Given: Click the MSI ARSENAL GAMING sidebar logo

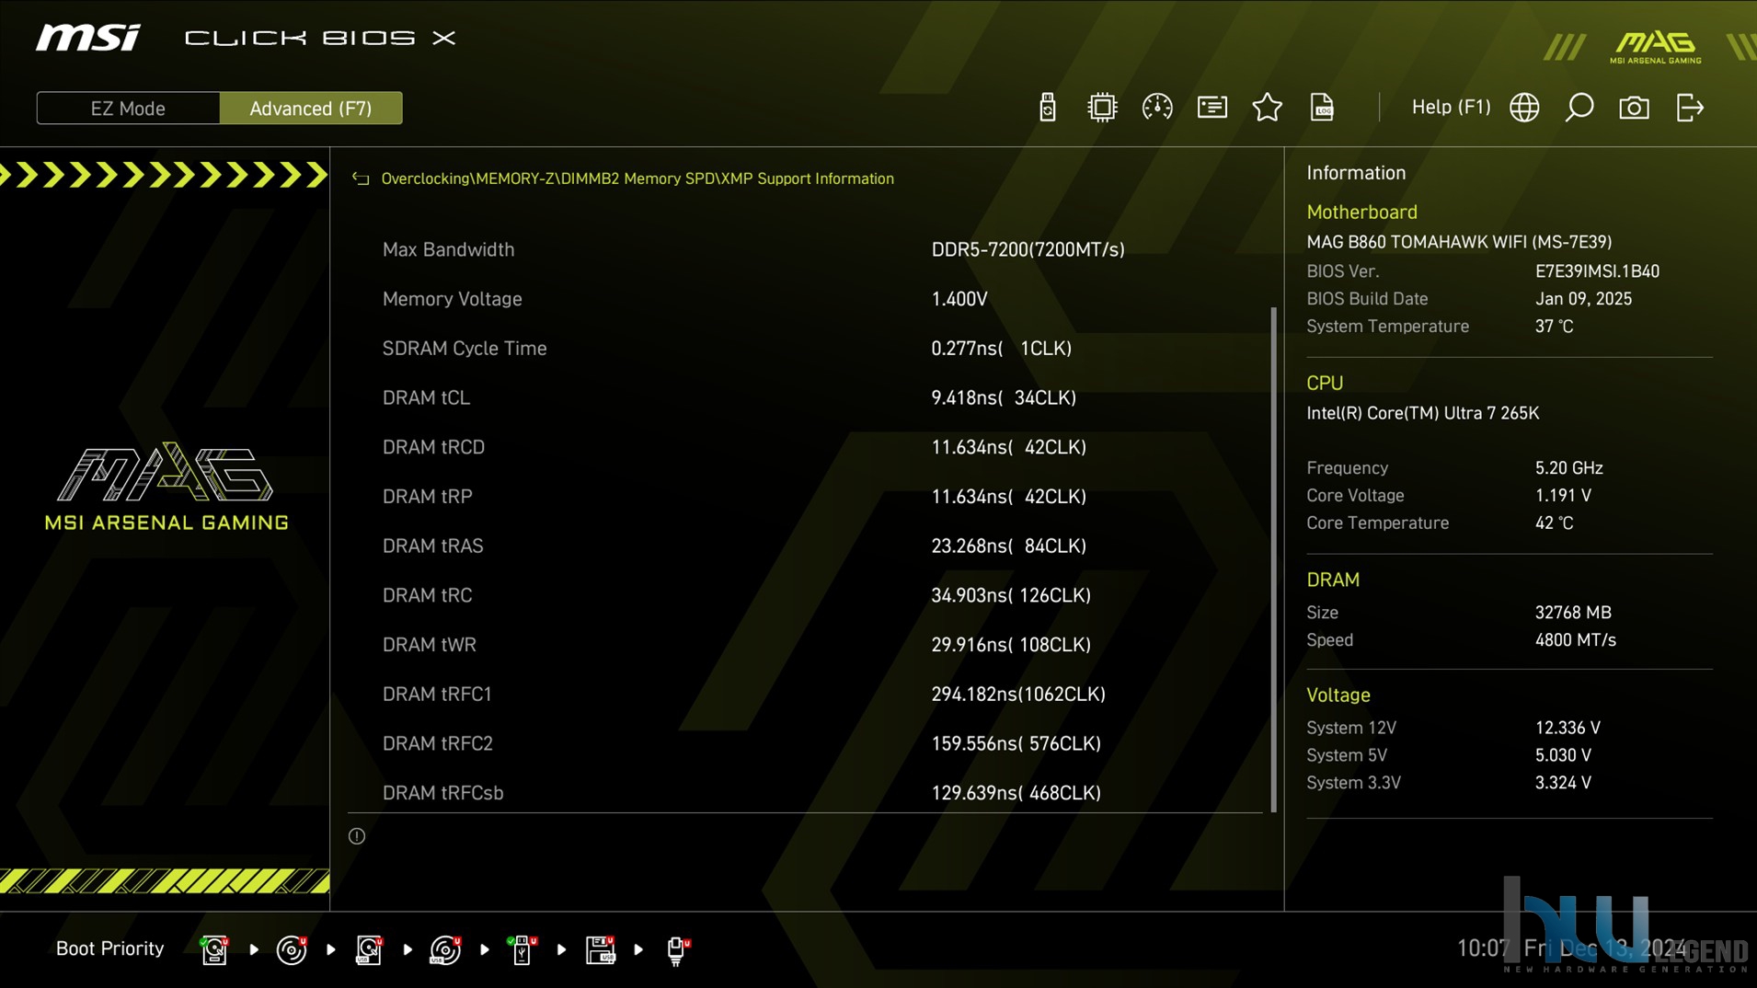Looking at the screenshot, I should pyautogui.click(x=167, y=487).
